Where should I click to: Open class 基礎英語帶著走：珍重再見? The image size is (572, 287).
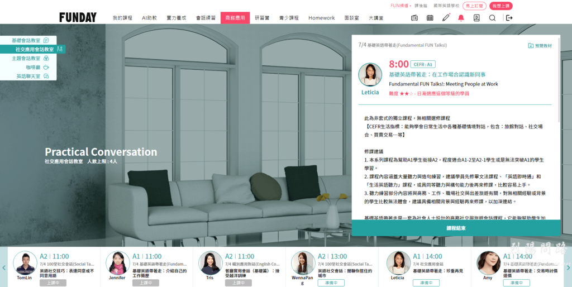438,271
